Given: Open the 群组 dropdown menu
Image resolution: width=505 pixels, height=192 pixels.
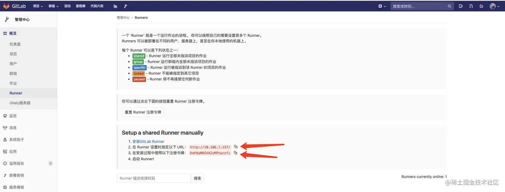Looking at the screenshot, I should [53, 6].
